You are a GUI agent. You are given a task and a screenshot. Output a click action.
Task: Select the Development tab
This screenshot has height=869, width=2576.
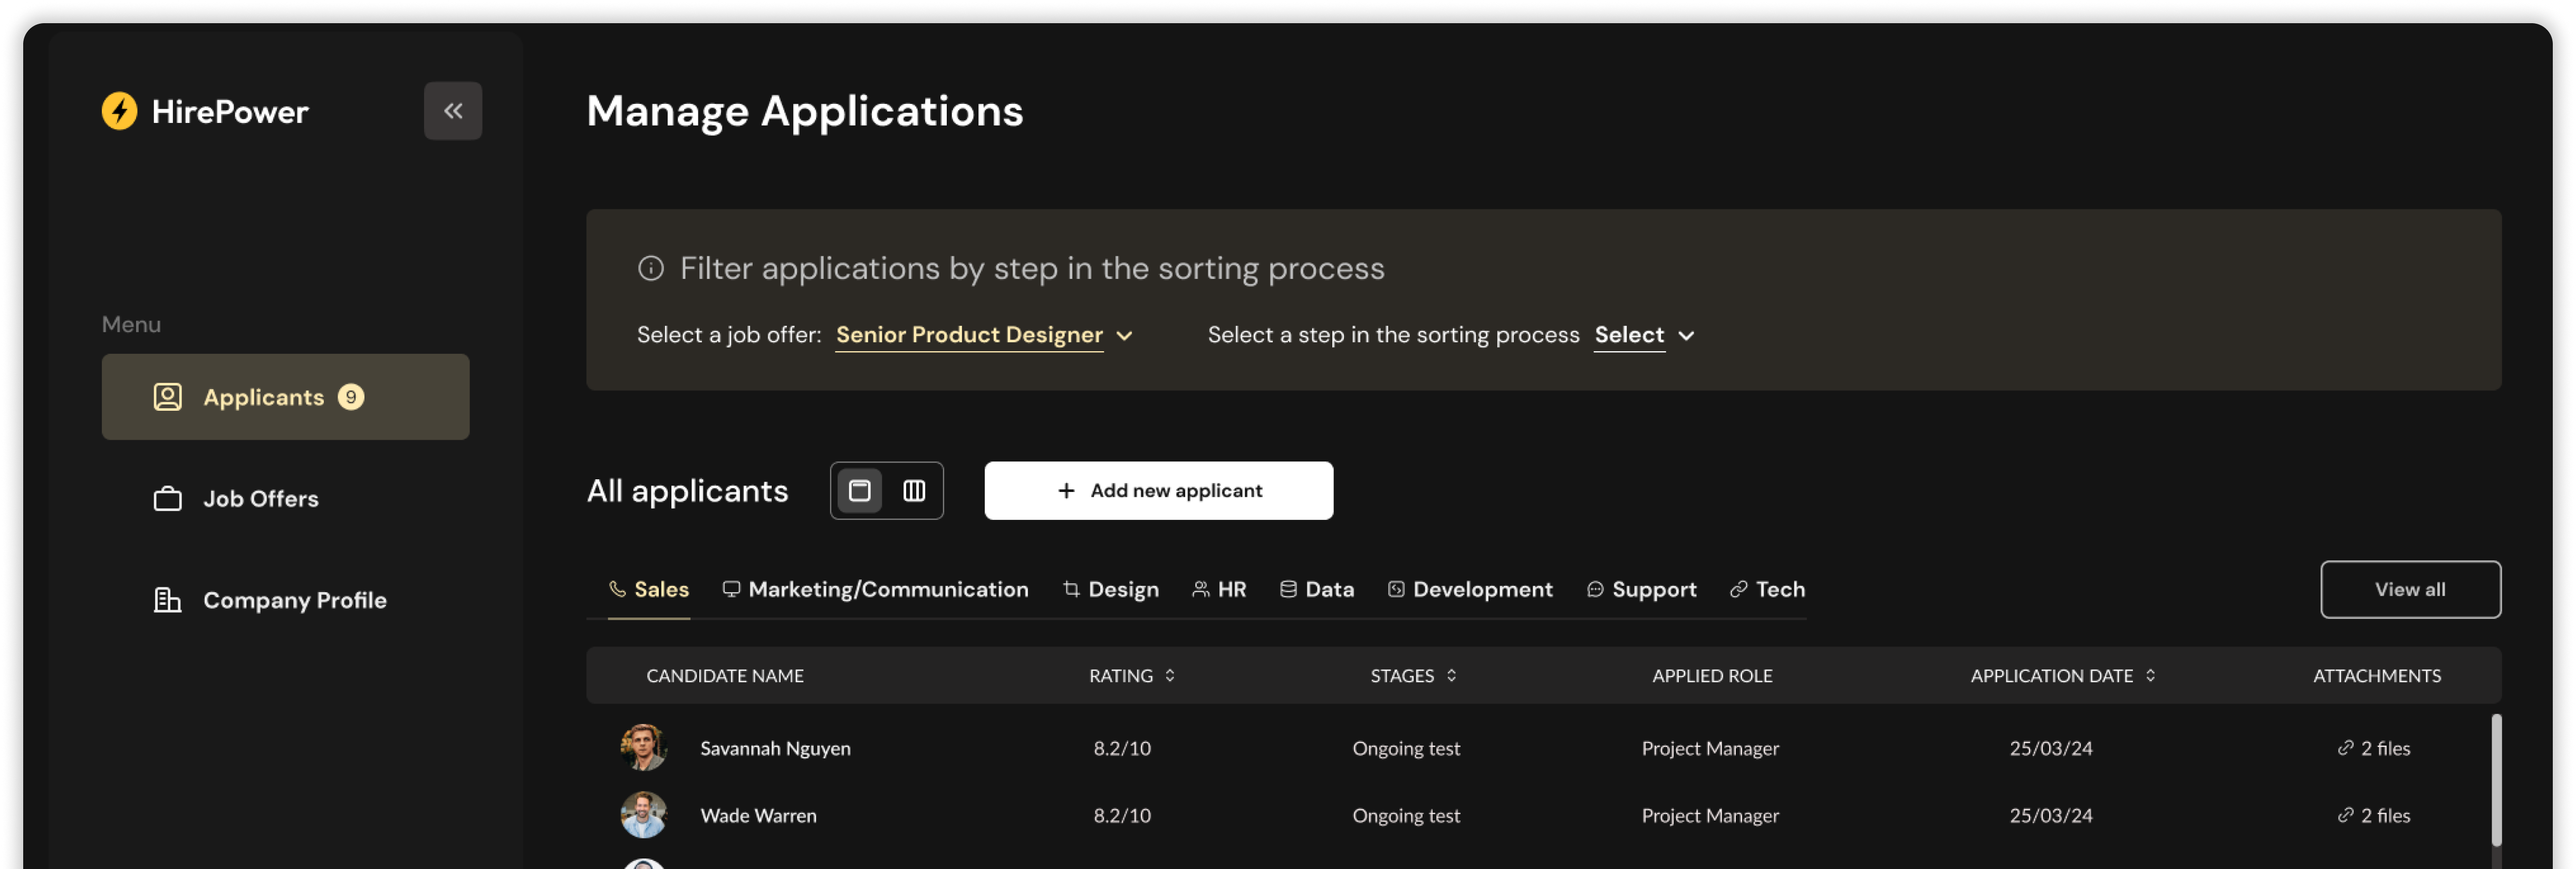click(1470, 589)
